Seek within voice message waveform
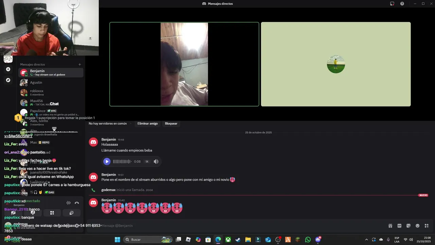 click(122, 162)
